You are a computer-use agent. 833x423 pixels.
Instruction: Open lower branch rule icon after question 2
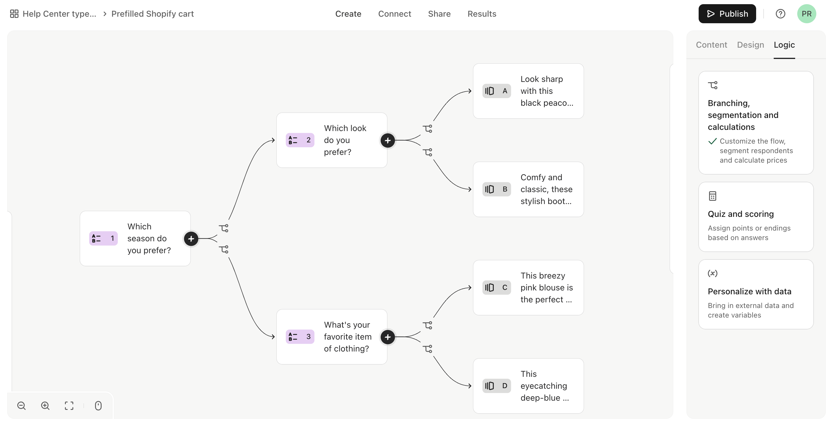pos(428,152)
